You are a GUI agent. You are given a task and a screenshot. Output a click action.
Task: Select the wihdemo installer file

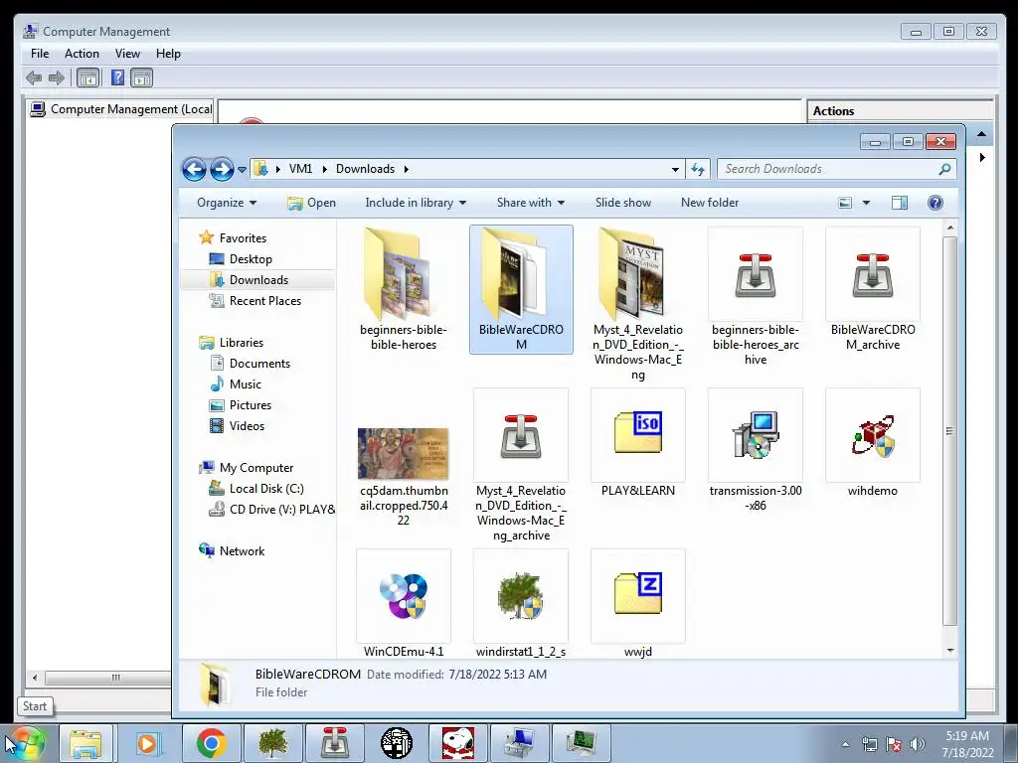tap(873, 443)
